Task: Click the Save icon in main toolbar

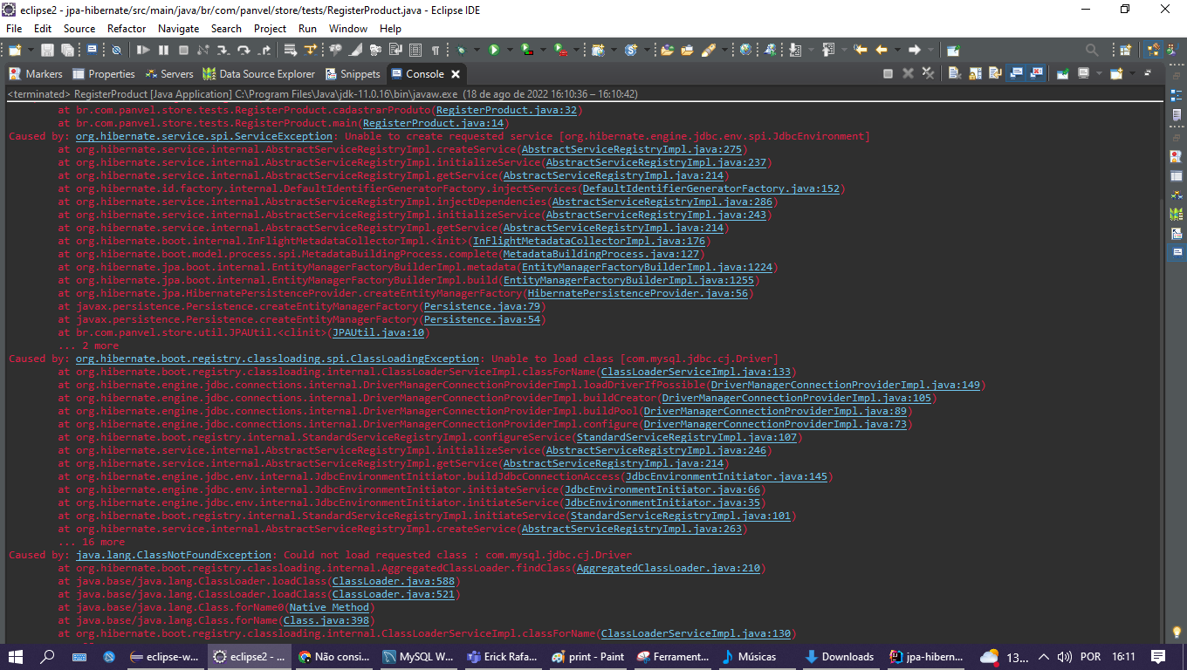Action: pos(47,50)
